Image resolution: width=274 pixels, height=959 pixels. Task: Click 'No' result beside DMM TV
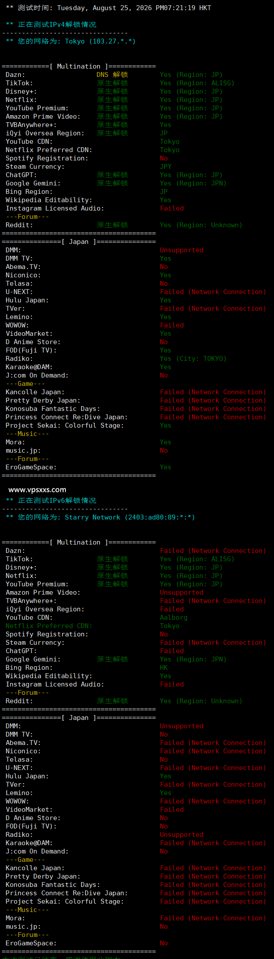164,734
